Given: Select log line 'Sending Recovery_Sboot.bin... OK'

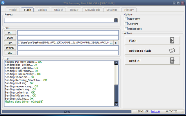Looking at the screenshot, I should coord(26,80).
